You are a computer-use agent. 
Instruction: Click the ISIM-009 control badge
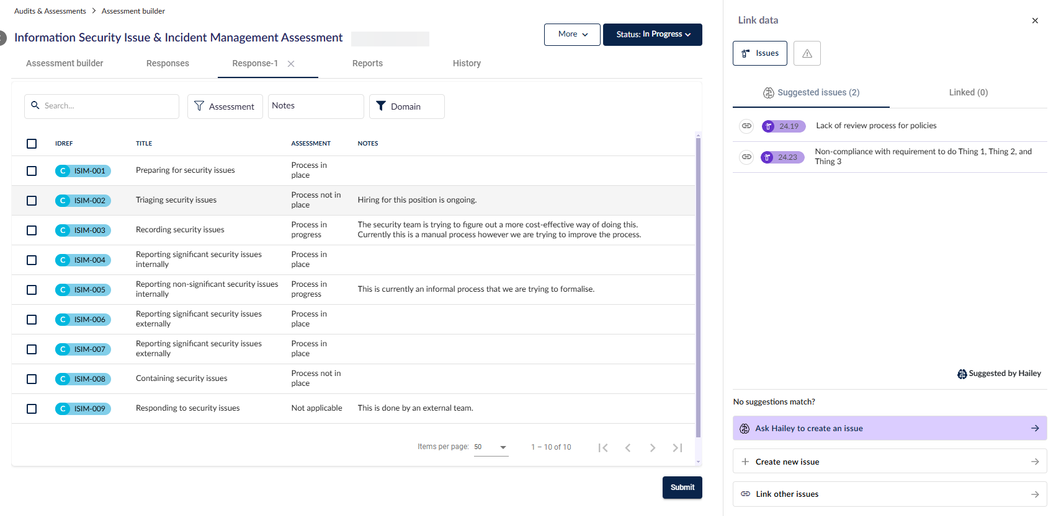coord(83,409)
